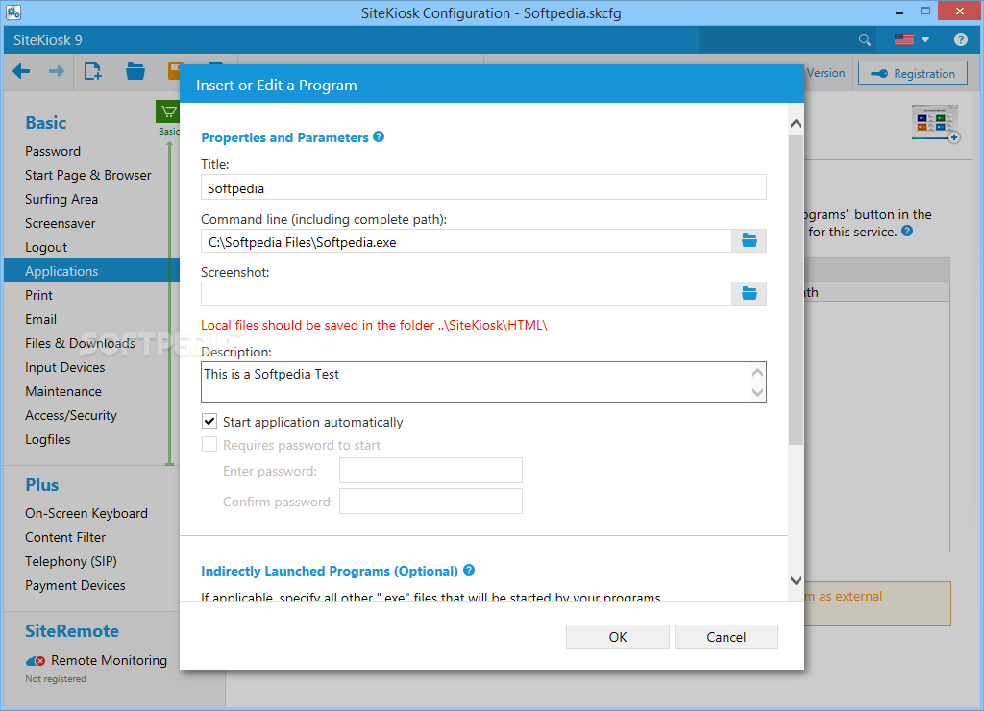The height and width of the screenshot is (711, 984).
Task: Open help for Properties and Parameters
Action: pyautogui.click(x=379, y=136)
